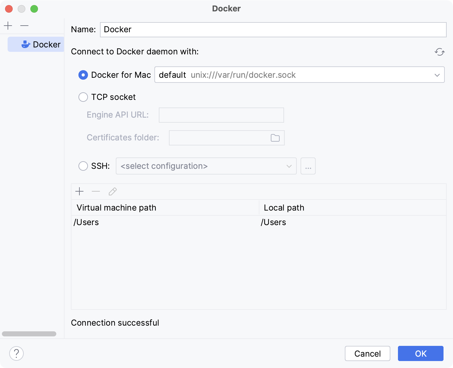
Task: Open SSH configurations with the ellipsis button
Action: coord(308,166)
